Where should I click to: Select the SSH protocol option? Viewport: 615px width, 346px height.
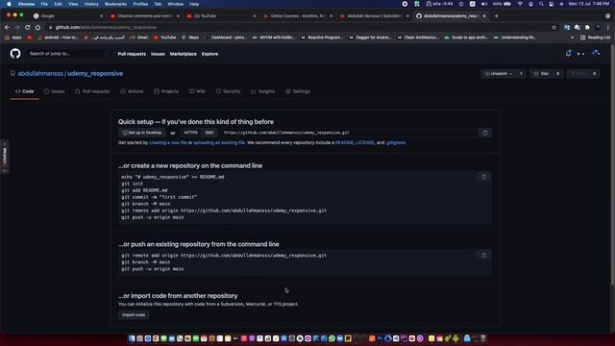pos(209,133)
